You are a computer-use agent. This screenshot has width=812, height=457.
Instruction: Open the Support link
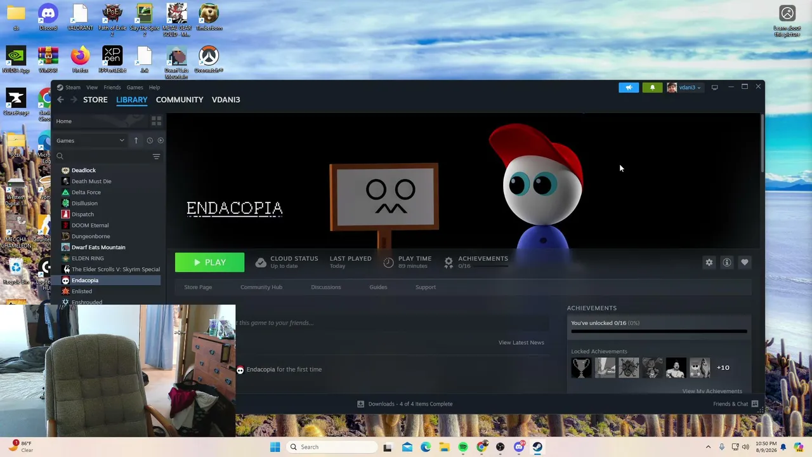click(426, 287)
